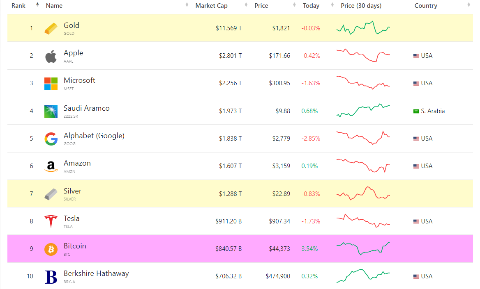Click the Microsoft logo icon

click(51, 84)
